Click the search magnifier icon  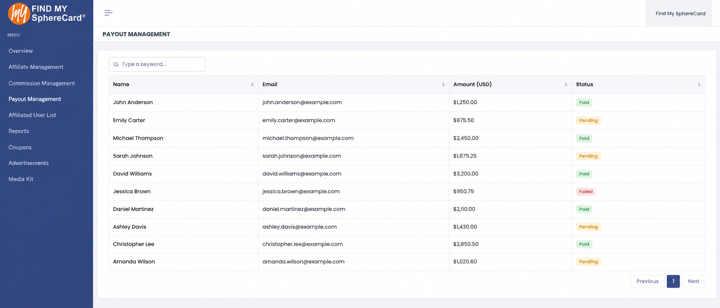pyautogui.click(x=116, y=65)
